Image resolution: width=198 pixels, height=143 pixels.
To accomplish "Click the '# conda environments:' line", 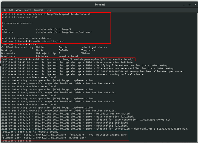I will click(x=17, y=23).
